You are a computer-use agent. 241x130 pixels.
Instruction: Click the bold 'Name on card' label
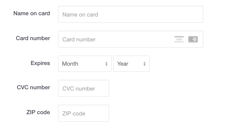pyautogui.click(x=32, y=13)
